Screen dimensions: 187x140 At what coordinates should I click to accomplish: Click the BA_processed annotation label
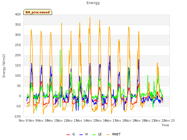(x=38, y=12)
